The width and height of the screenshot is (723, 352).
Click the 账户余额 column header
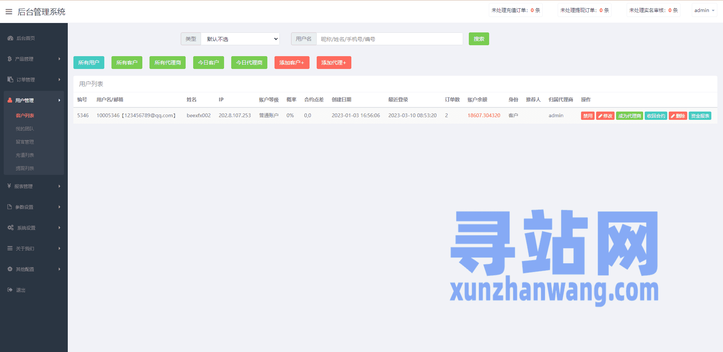pos(477,99)
